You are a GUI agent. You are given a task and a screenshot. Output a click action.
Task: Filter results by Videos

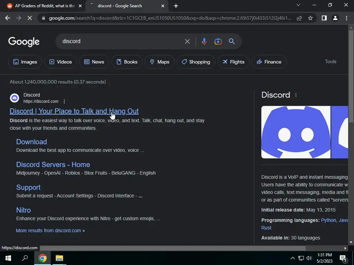(60, 62)
